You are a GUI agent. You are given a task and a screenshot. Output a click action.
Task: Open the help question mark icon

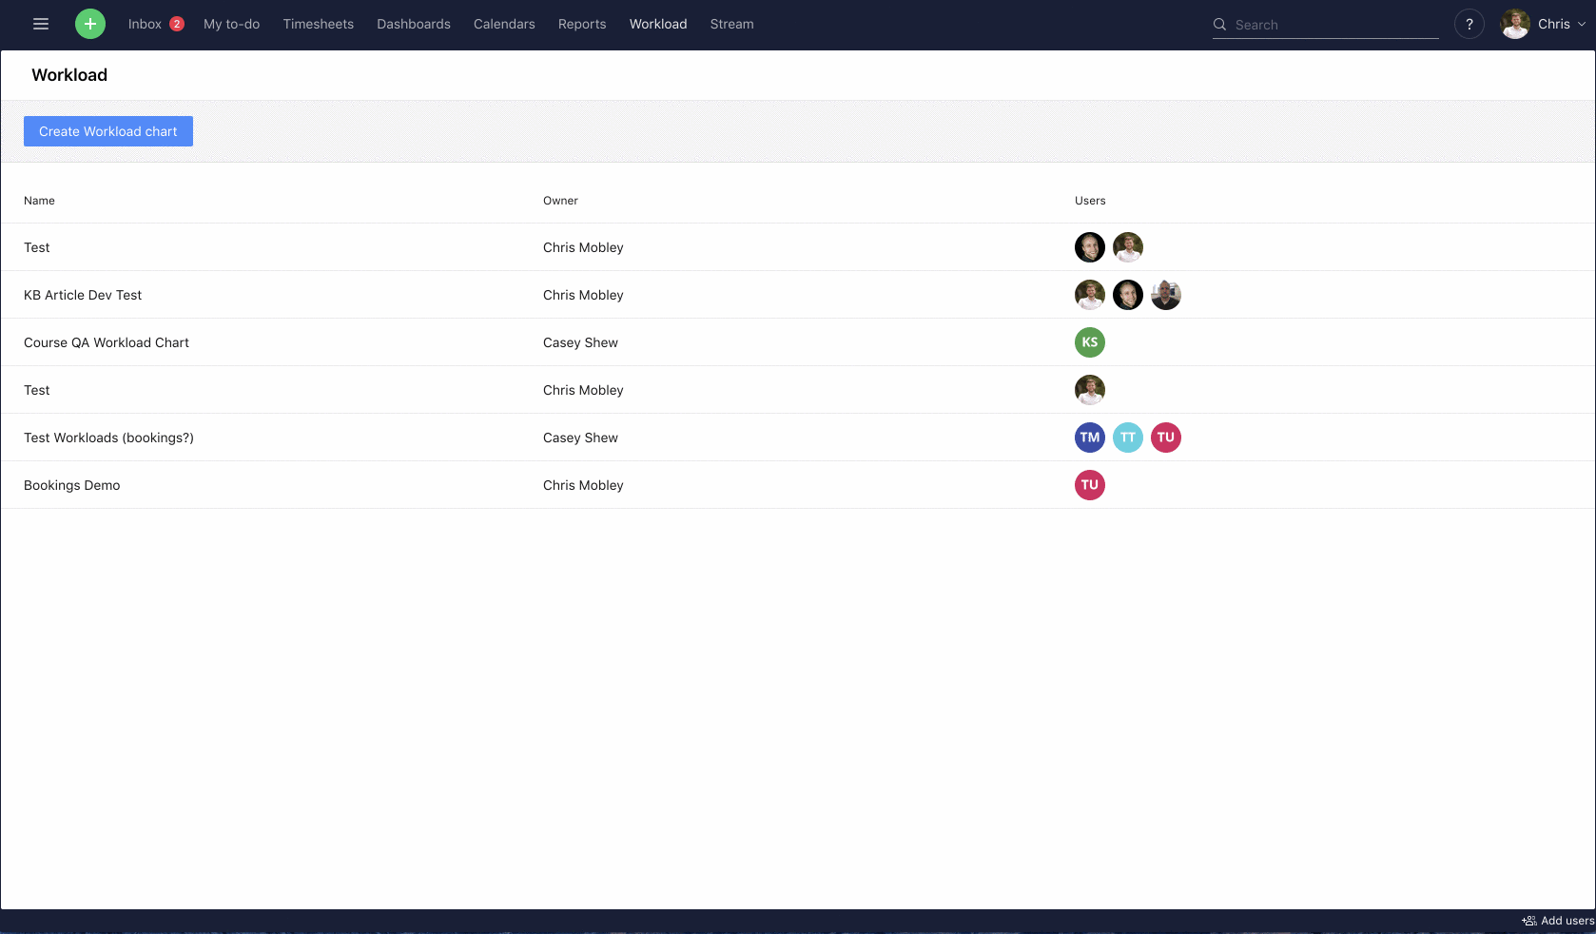(1469, 24)
